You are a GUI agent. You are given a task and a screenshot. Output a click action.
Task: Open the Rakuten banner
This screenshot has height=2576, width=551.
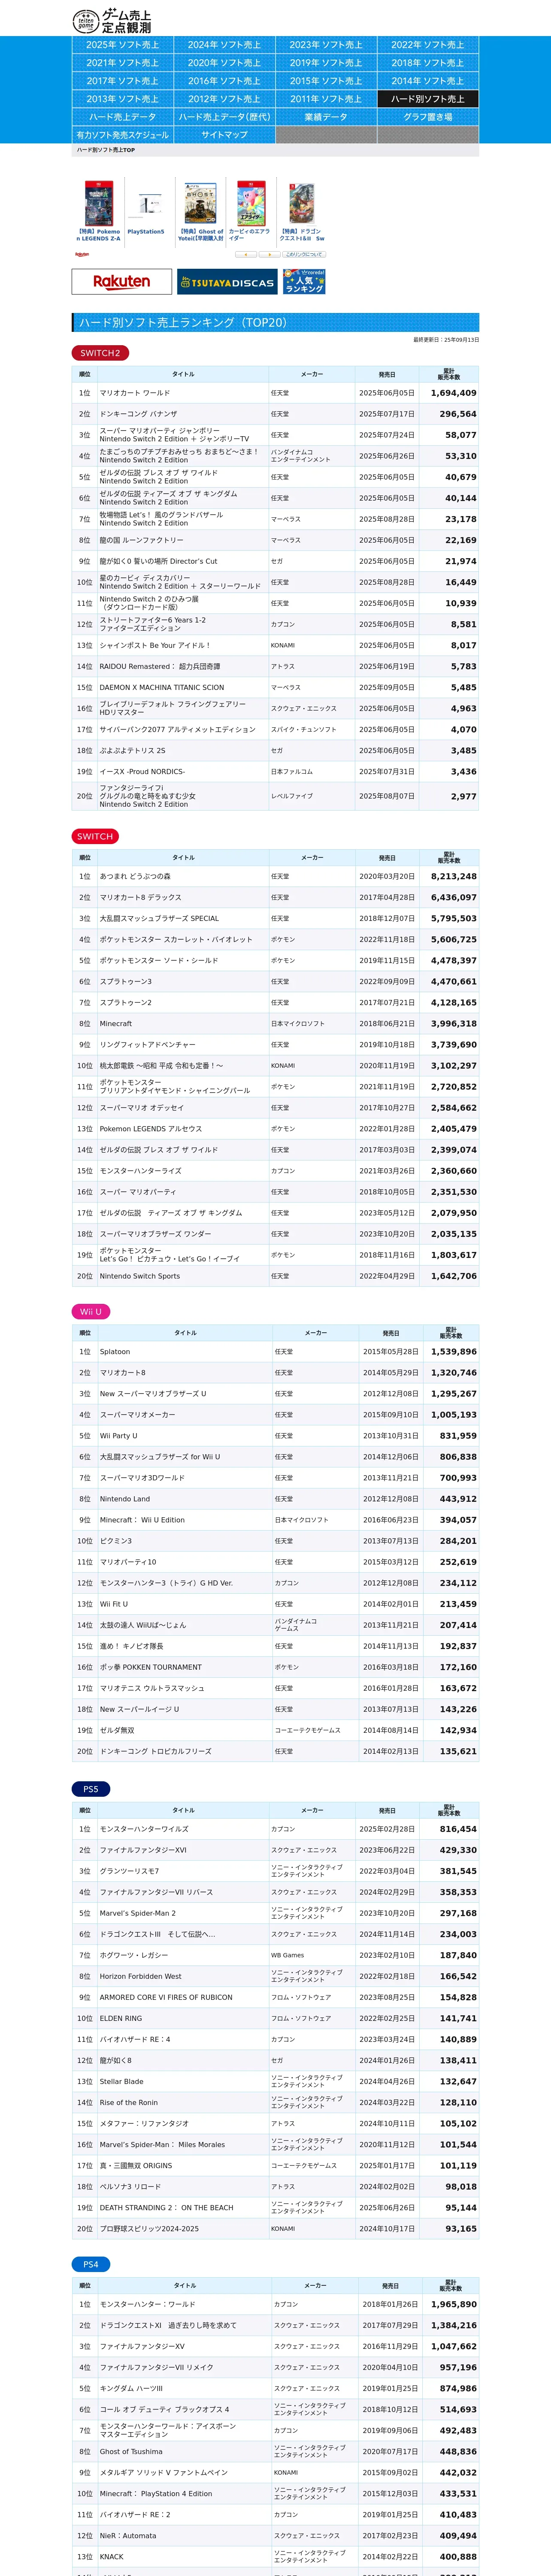pyautogui.click(x=122, y=282)
